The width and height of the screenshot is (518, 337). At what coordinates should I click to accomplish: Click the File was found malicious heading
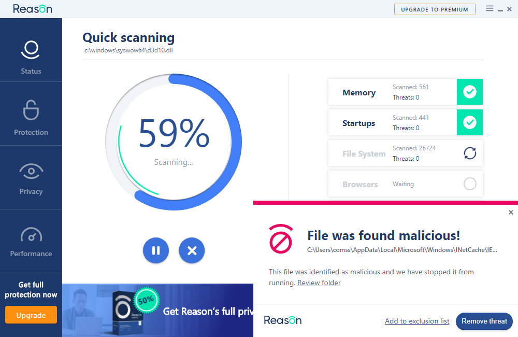383,235
